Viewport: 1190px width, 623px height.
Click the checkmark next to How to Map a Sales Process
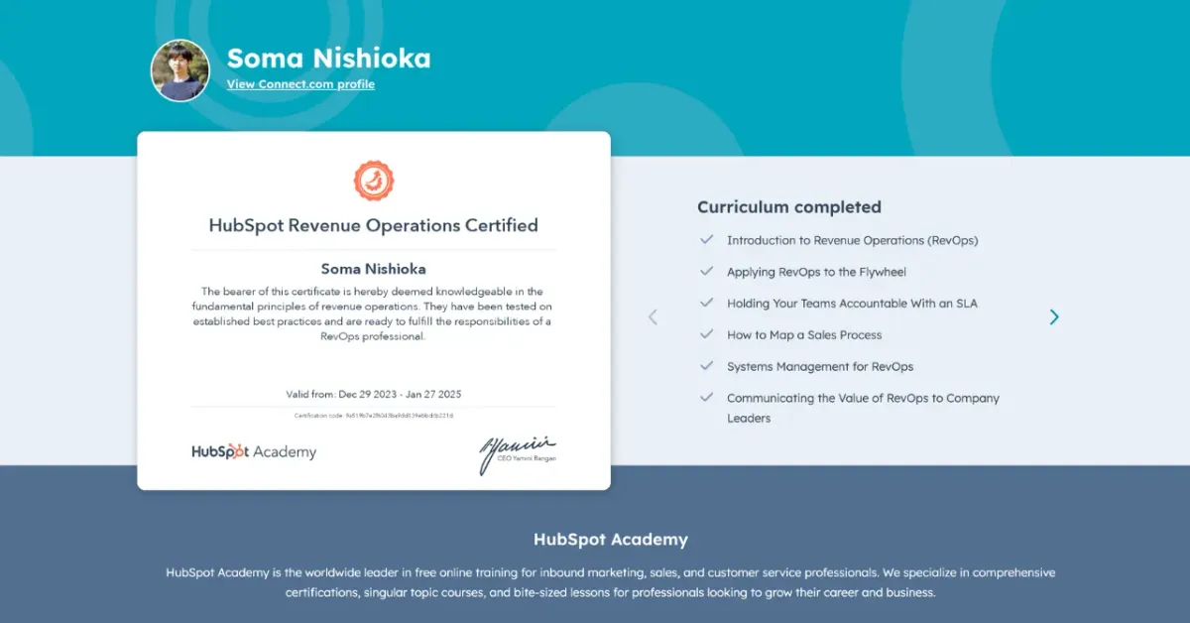[x=707, y=334]
